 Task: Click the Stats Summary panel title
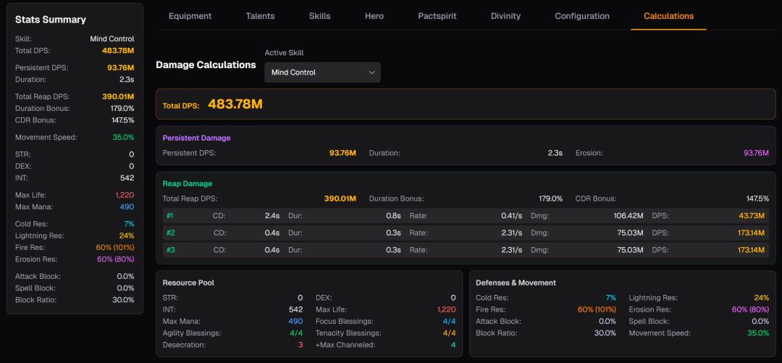click(51, 20)
